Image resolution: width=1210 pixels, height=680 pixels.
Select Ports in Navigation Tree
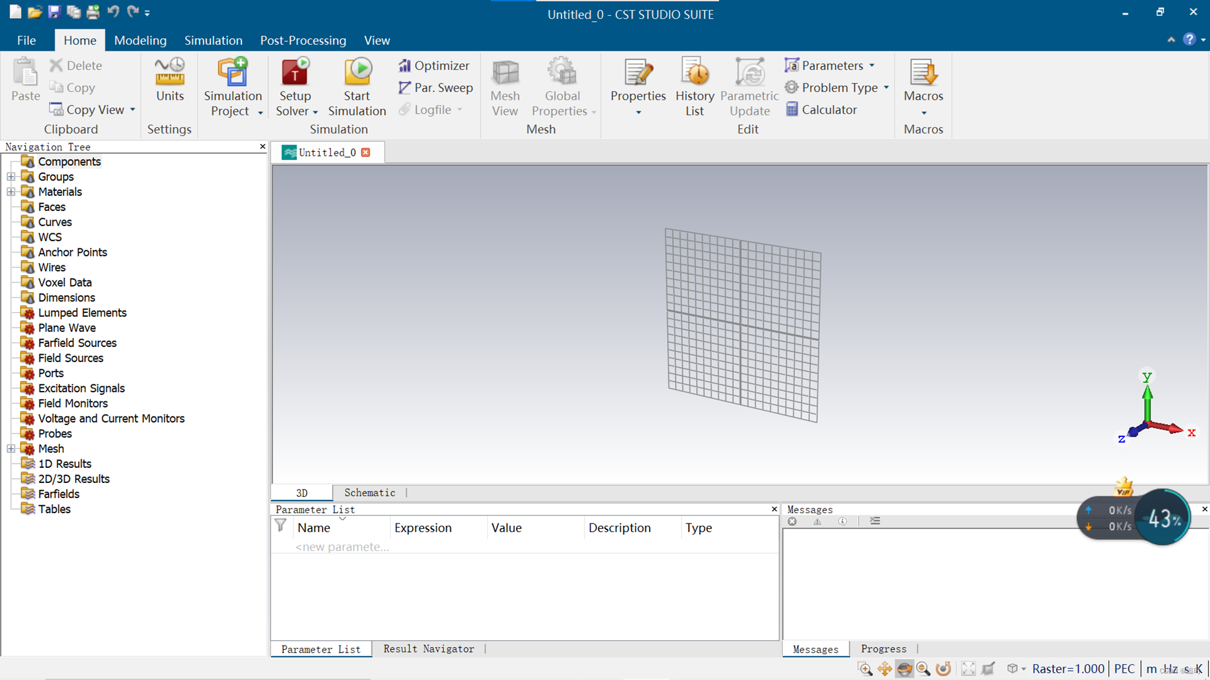[x=51, y=373]
